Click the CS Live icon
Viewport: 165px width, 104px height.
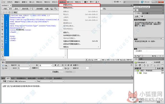pos(142,2)
